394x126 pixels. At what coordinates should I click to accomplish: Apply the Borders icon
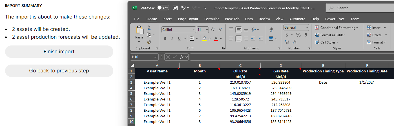(x=192, y=39)
